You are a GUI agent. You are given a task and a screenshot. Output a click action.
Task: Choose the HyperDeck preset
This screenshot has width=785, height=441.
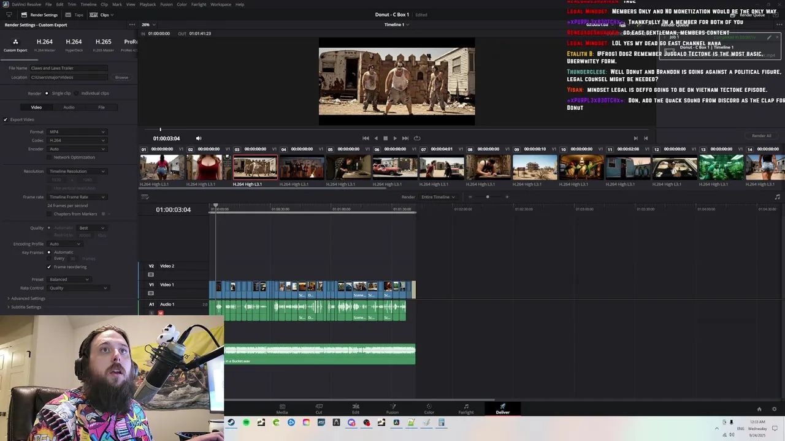(74, 45)
